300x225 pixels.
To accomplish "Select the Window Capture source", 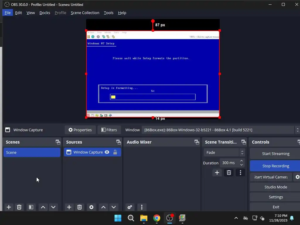I will pyautogui.click(x=92, y=152).
